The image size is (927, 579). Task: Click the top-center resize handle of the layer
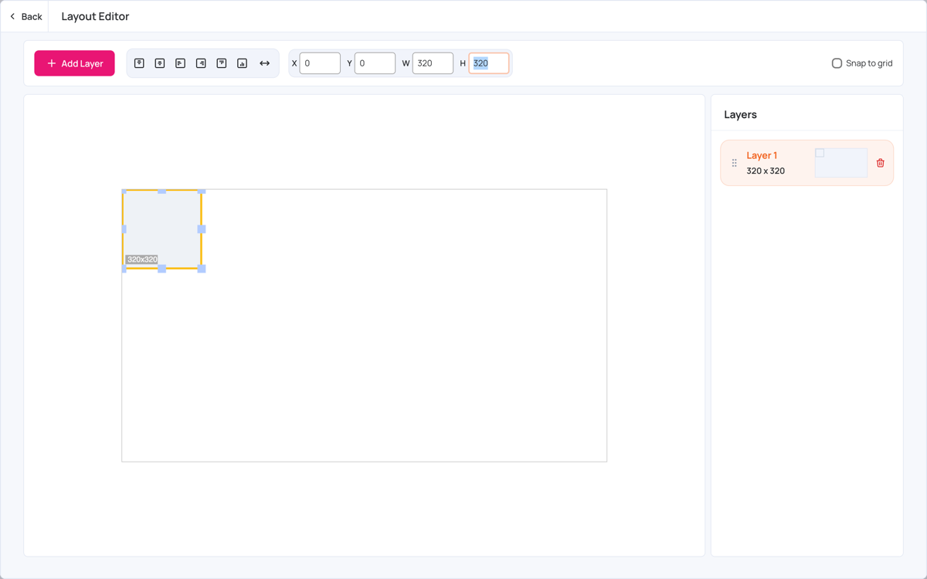pos(162,190)
